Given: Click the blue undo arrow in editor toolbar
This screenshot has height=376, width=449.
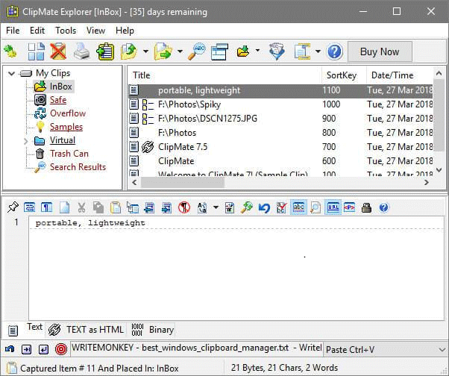Looking at the screenshot, I should pyautogui.click(x=264, y=207).
